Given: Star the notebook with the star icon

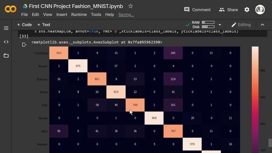Looking at the screenshot, I should pyautogui.click(x=130, y=6).
